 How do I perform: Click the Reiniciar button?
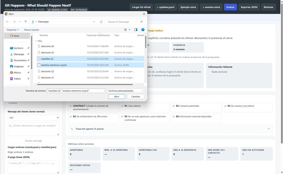coord(269,7)
